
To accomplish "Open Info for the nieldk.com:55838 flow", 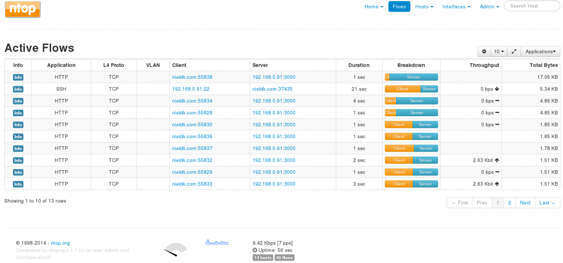I will click(x=18, y=77).
